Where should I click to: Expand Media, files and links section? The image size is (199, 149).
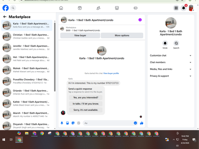(x=171, y=69)
